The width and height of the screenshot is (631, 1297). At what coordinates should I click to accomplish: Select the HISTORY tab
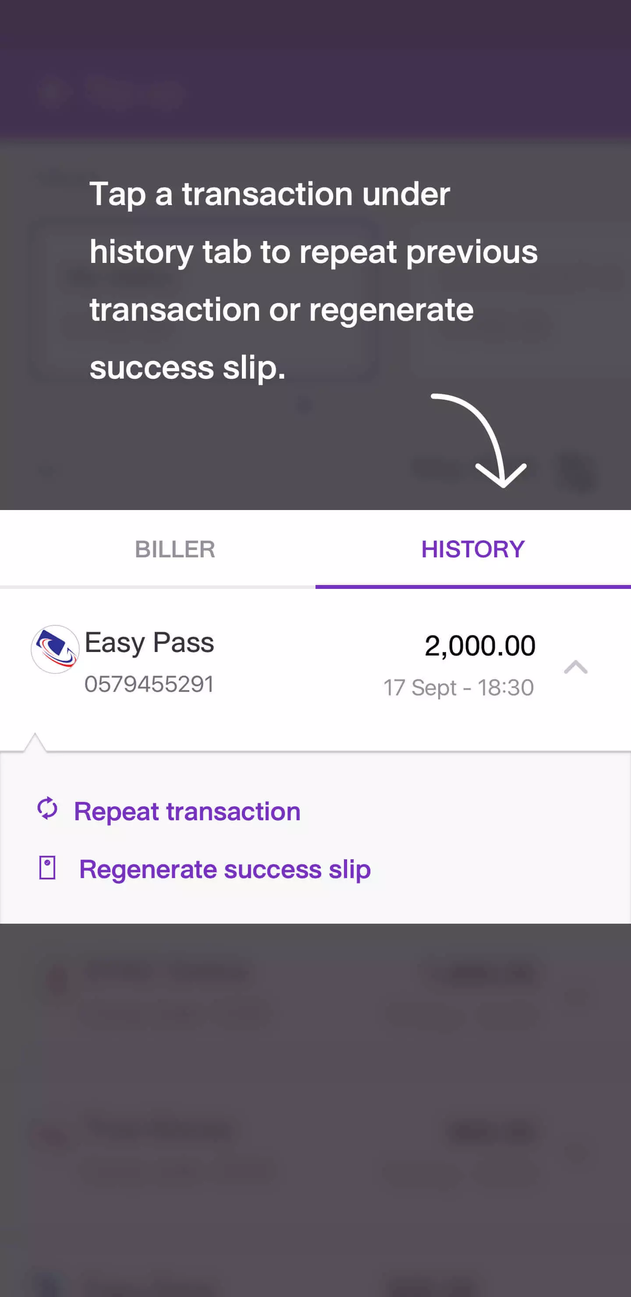[x=473, y=549]
